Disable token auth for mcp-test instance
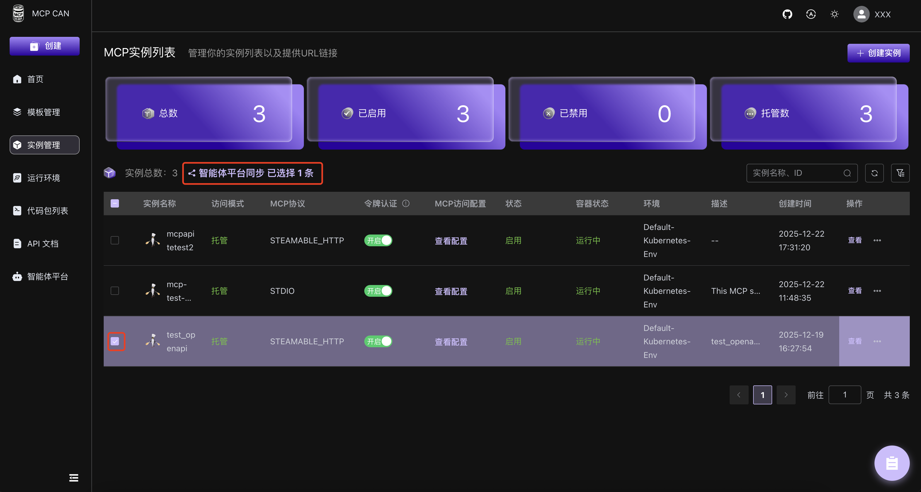 point(378,291)
